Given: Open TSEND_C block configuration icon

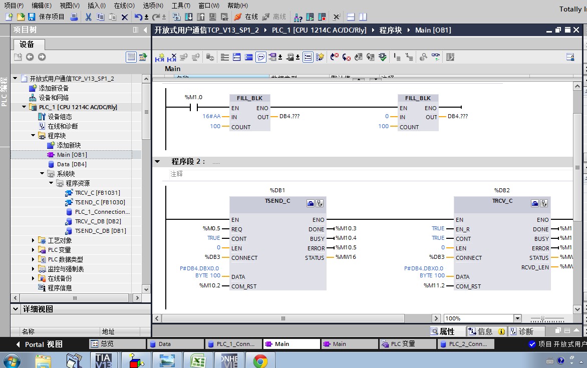Looking at the screenshot, I should point(311,203).
